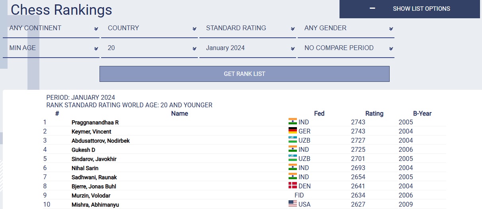Select the Any Gender dropdown
This screenshot has width=482, height=209.
tap(346, 28)
